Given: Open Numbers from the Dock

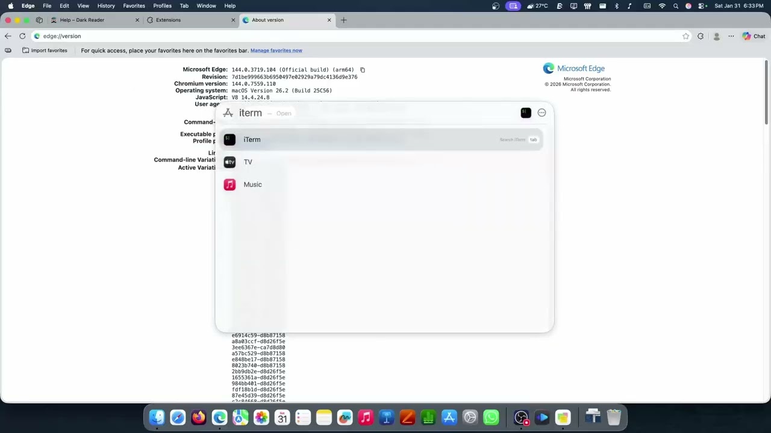Looking at the screenshot, I should (x=428, y=417).
